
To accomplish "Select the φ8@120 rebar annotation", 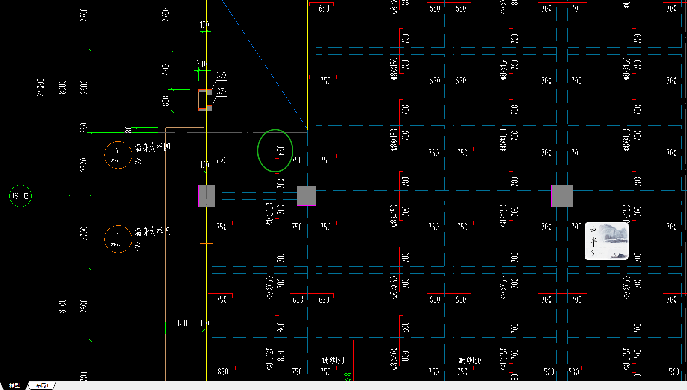I will (269, 358).
